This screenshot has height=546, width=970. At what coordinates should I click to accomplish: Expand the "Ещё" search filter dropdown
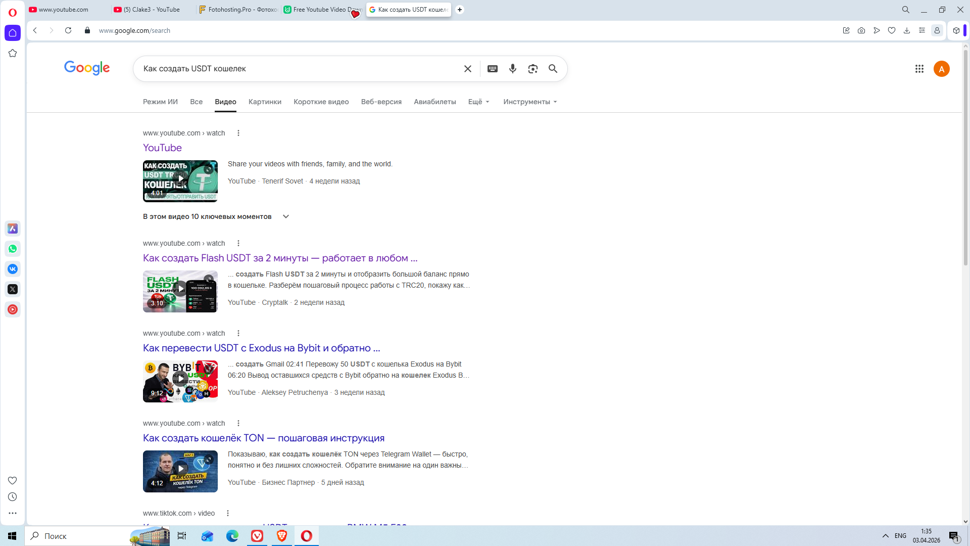point(478,102)
